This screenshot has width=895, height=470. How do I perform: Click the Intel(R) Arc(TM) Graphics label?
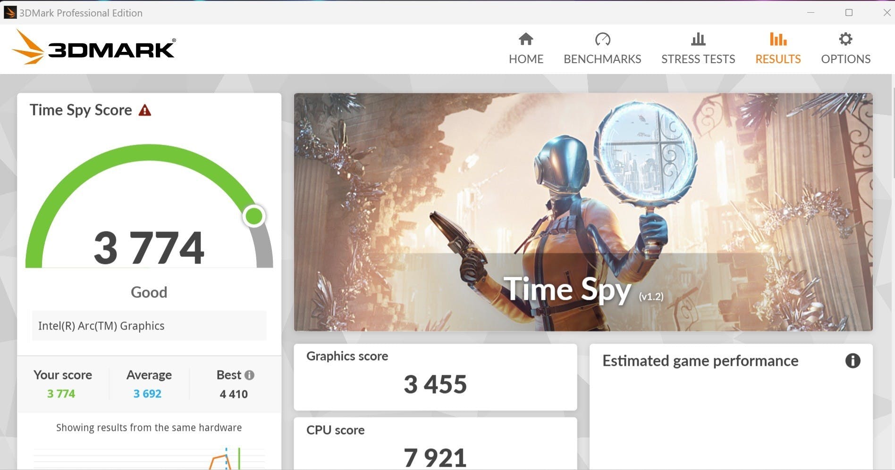point(101,326)
